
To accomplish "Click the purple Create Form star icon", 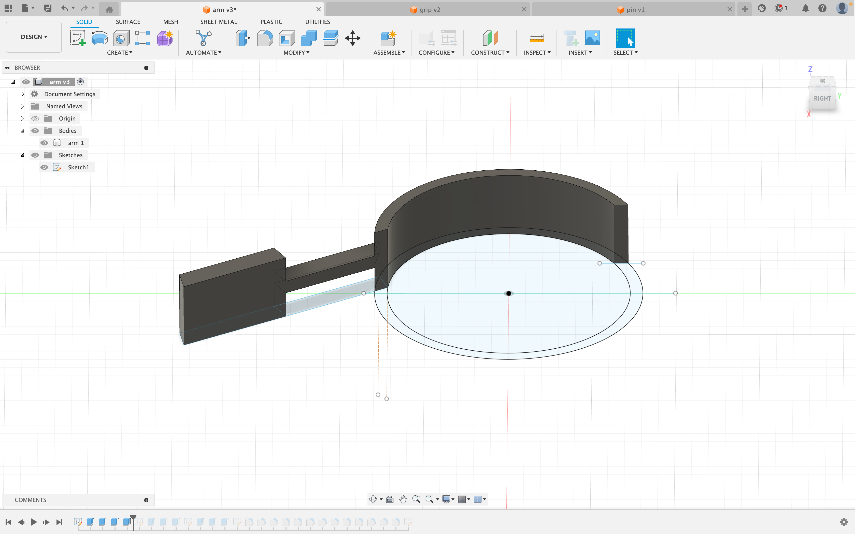I will [x=165, y=38].
